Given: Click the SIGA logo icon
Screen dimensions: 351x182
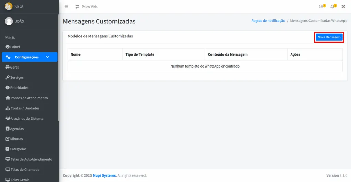Looking at the screenshot, I should [x=9, y=7].
